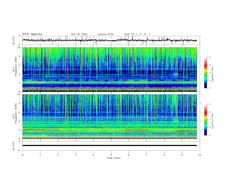Click the ch.2 spectrogram panel
Viewport: 225px width, 174px height.
(109, 117)
